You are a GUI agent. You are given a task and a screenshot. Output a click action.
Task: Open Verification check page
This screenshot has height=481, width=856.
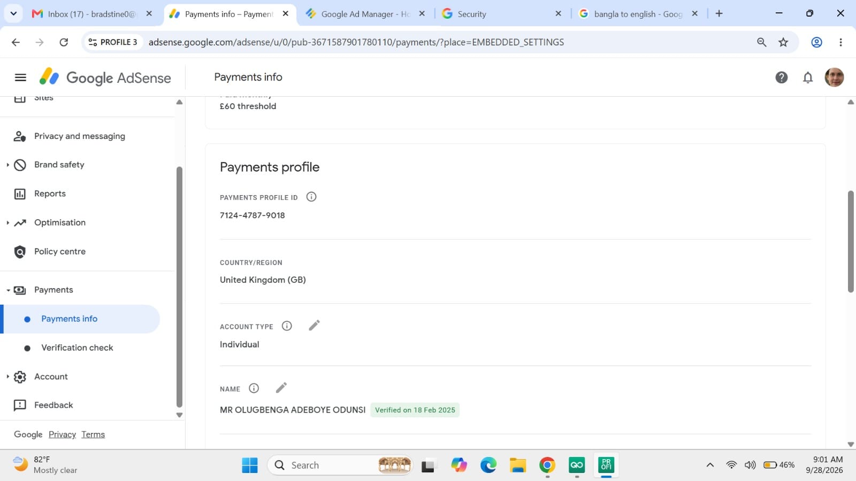(77, 347)
